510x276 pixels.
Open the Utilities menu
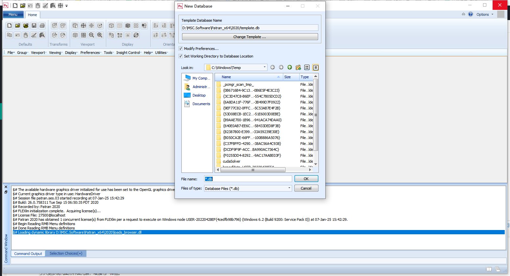(162, 53)
